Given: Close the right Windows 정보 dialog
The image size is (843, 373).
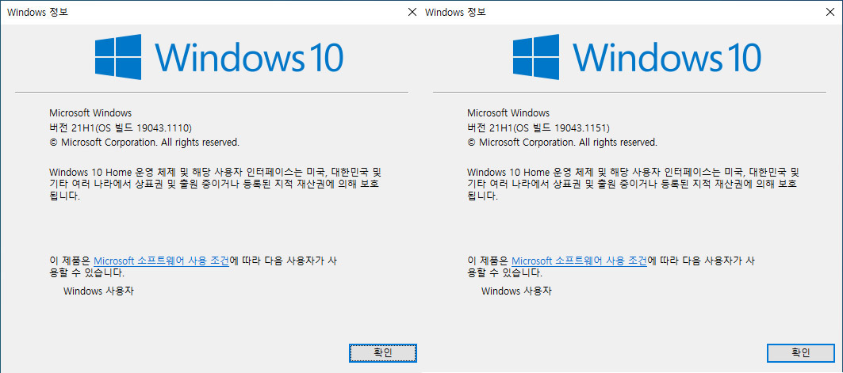Looking at the screenshot, I should click(x=830, y=13).
